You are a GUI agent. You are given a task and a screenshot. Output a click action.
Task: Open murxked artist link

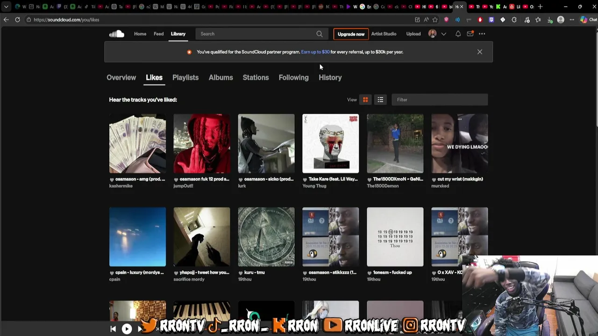point(440,186)
